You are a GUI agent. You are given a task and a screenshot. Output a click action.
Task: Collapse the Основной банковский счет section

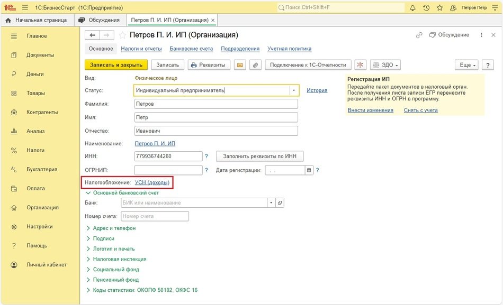[88, 193]
